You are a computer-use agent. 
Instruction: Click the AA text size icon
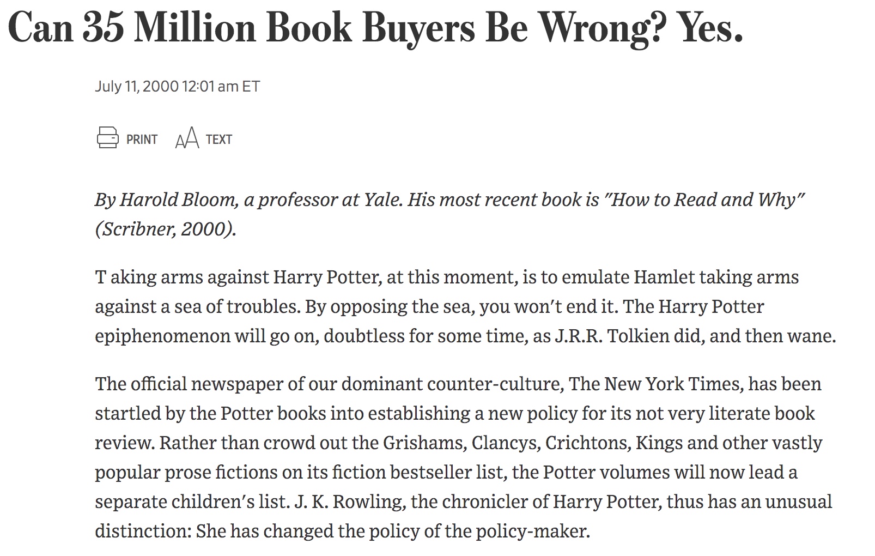click(187, 139)
